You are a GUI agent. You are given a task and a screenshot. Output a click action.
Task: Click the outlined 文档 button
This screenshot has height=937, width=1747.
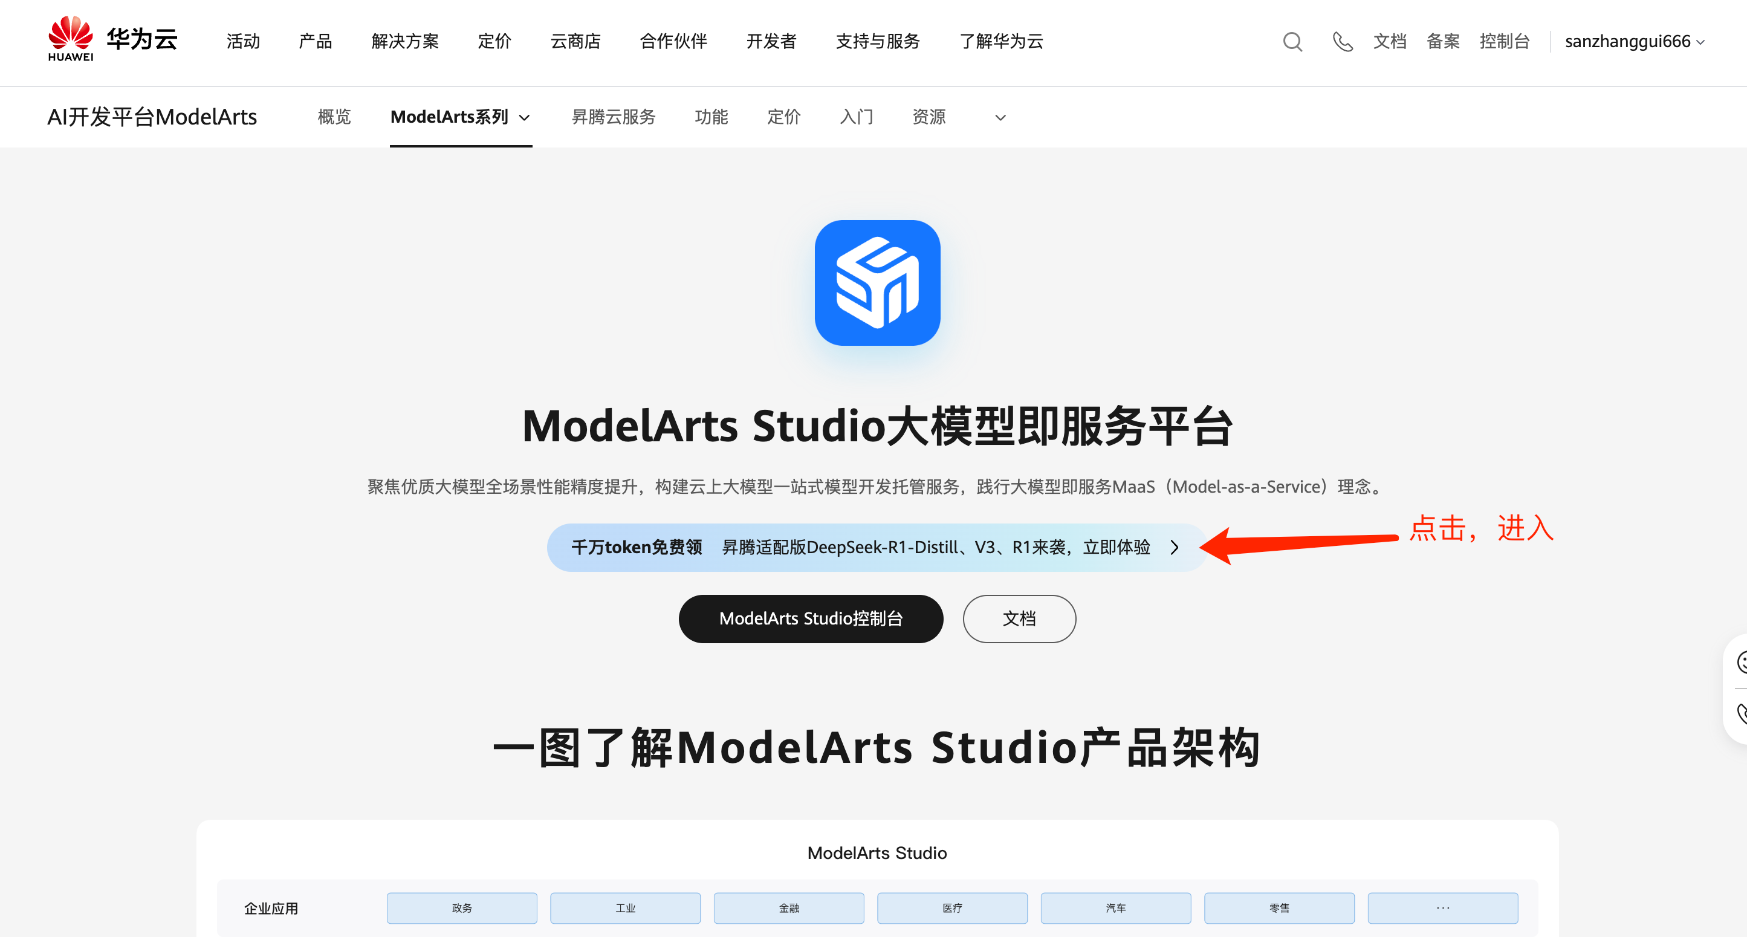tap(1019, 618)
